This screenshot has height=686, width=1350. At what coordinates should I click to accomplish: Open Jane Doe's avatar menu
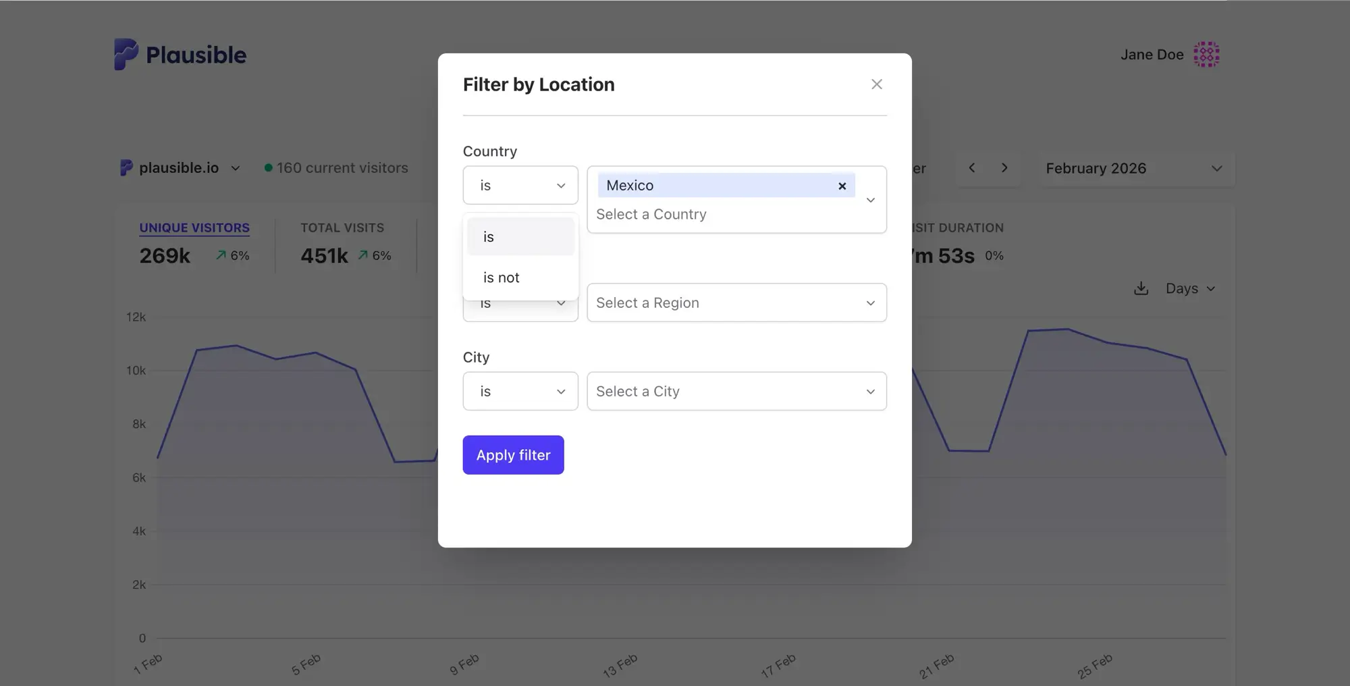click(1206, 55)
